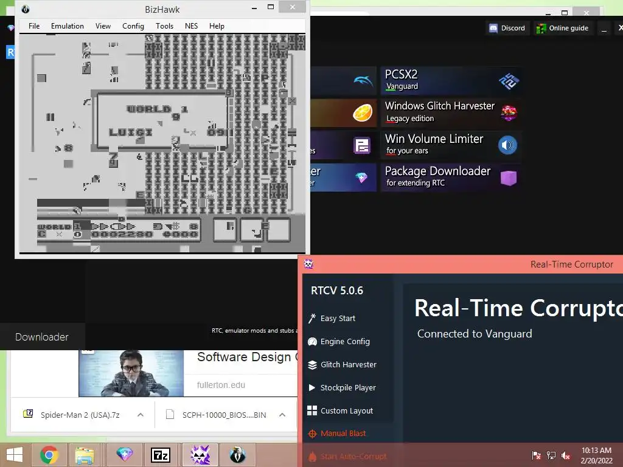
Task: Click the Stockpile Player play icon
Action: 312,387
